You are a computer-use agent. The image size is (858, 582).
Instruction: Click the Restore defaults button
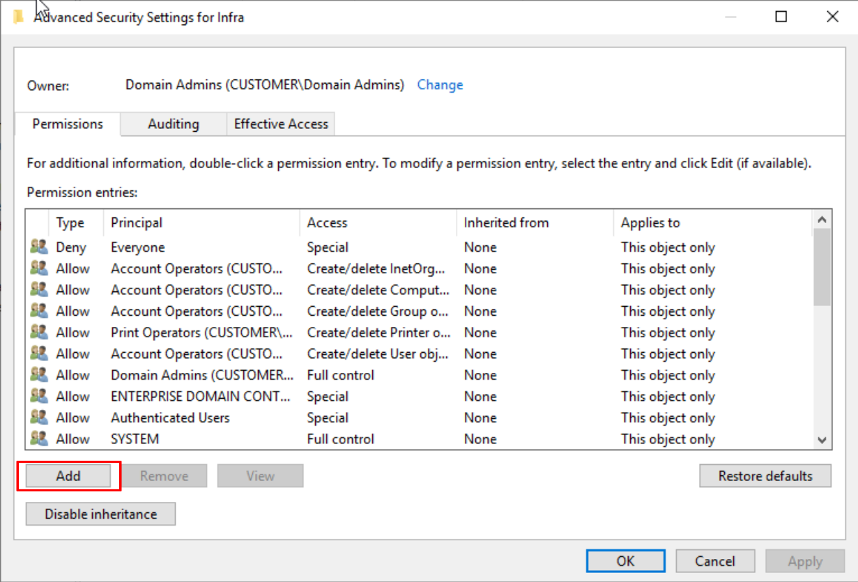[x=765, y=476]
